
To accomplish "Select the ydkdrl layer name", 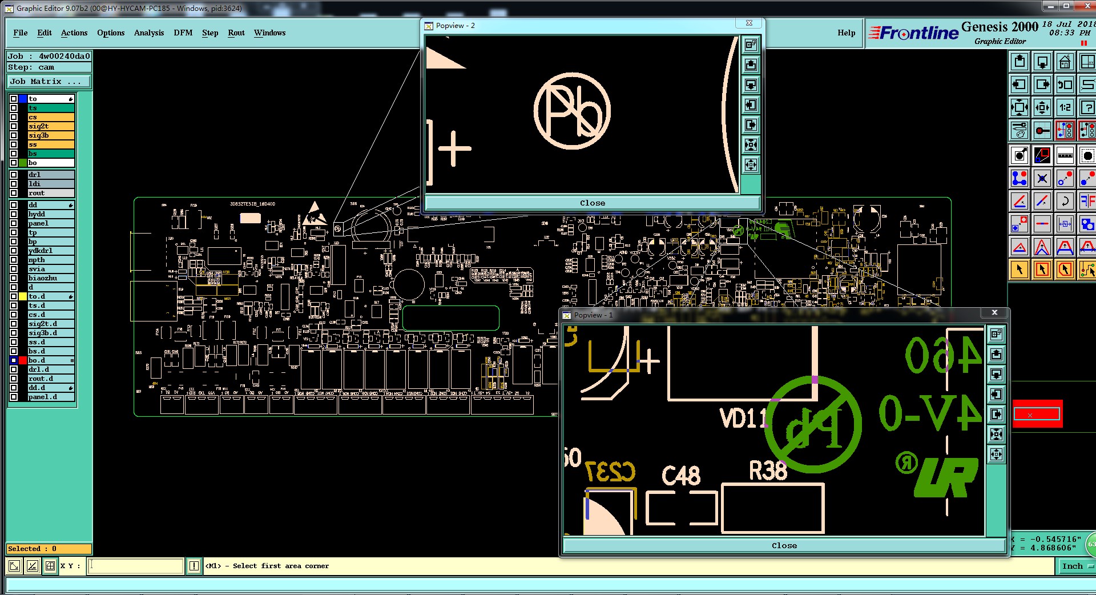I will [x=51, y=251].
